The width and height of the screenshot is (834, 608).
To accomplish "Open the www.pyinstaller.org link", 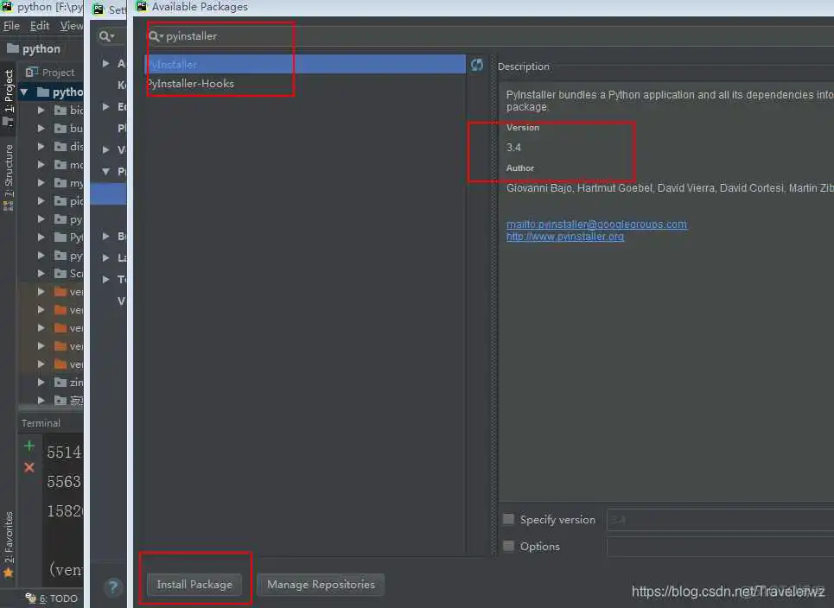I will coord(564,237).
